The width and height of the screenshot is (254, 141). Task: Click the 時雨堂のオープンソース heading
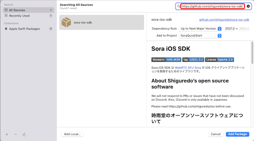pos(197,118)
